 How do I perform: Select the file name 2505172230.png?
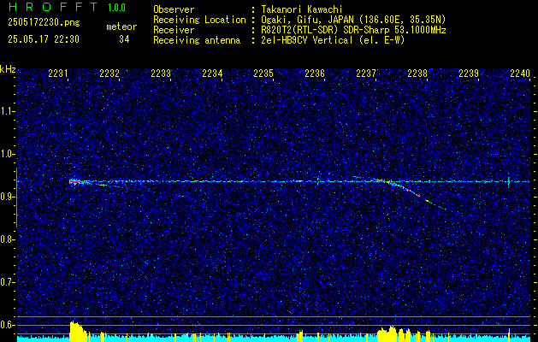pyautogui.click(x=44, y=22)
